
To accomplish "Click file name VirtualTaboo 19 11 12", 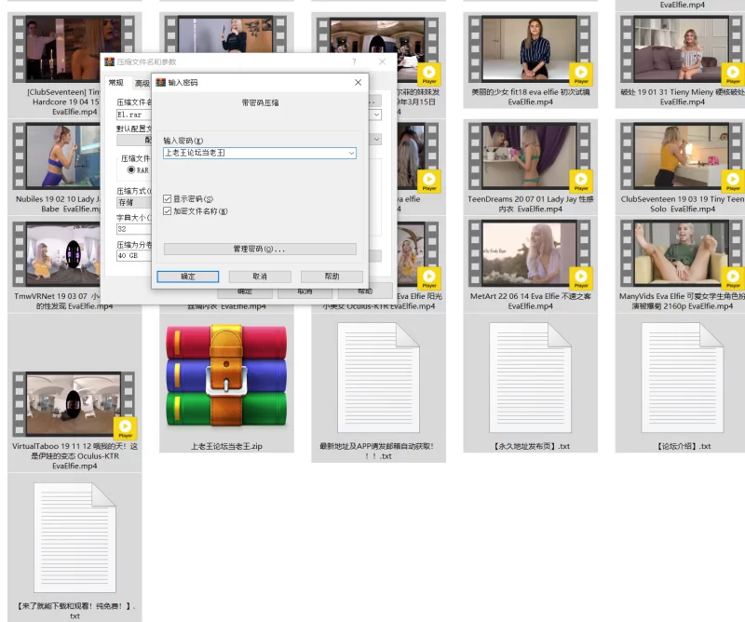I will pos(74,455).
